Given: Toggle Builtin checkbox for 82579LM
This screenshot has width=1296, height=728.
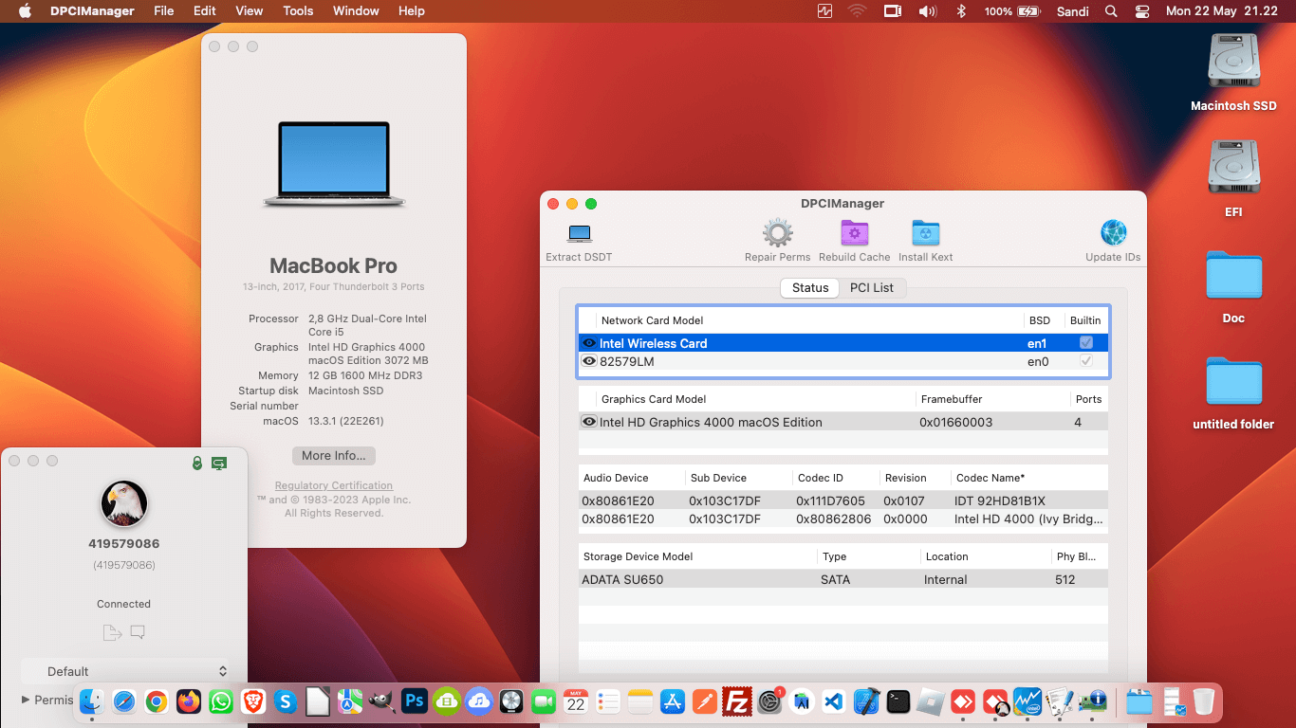Looking at the screenshot, I should coord(1086,361).
